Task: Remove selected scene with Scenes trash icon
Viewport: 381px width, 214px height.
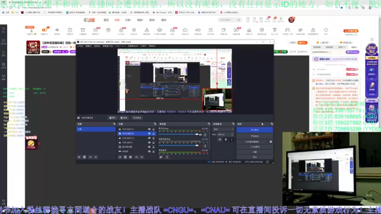Action: pyautogui.click(x=84, y=157)
